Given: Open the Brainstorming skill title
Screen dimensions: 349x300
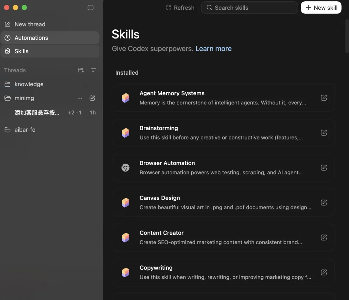Looking at the screenshot, I should coord(159,128).
